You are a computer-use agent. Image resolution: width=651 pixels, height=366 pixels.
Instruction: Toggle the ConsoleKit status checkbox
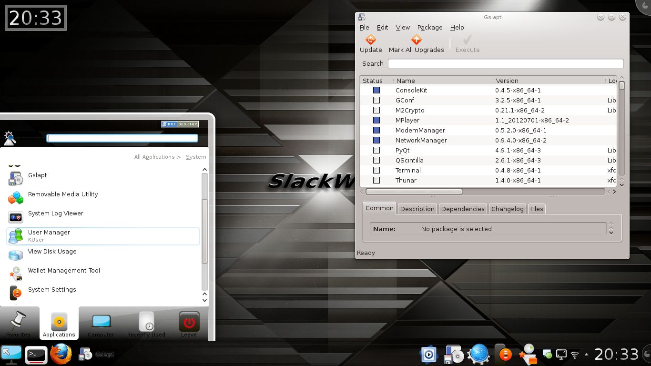point(376,90)
